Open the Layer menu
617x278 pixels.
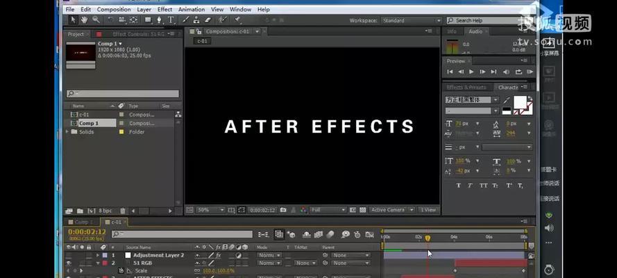click(x=144, y=10)
